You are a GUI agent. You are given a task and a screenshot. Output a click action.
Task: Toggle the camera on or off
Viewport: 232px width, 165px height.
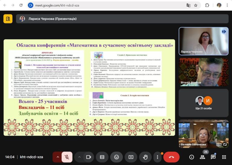coord(89,157)
